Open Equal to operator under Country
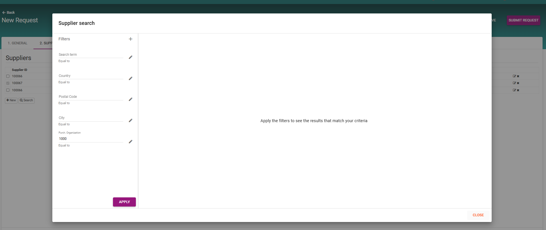546x230 pixels. click(64, 82)
